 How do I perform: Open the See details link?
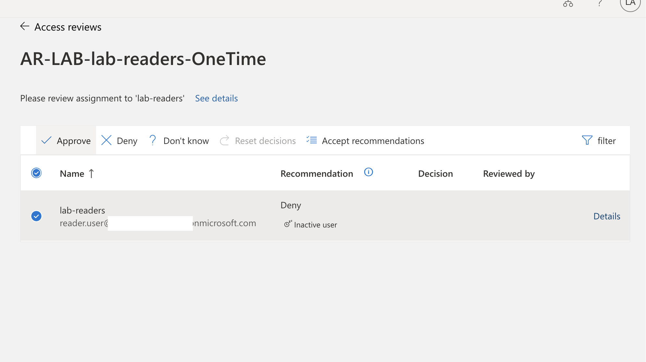217,98
